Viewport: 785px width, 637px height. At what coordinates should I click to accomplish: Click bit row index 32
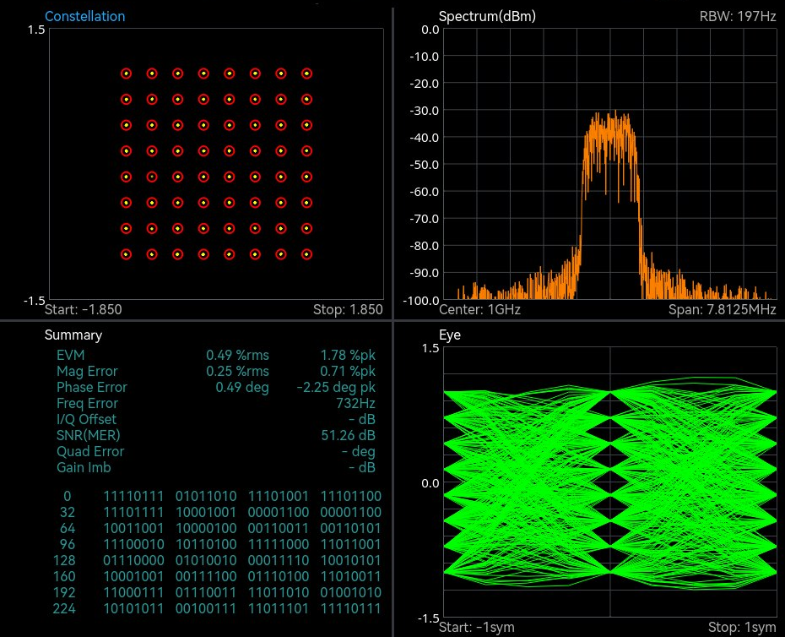[67, 512]
